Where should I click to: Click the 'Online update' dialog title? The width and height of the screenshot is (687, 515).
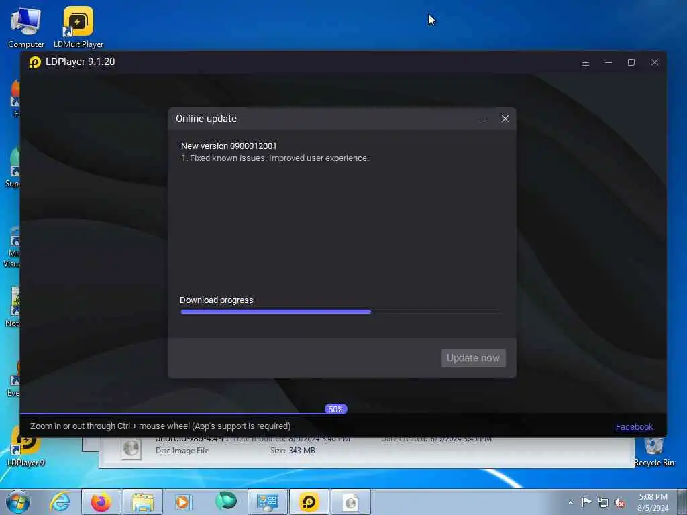tap(206, 119)
